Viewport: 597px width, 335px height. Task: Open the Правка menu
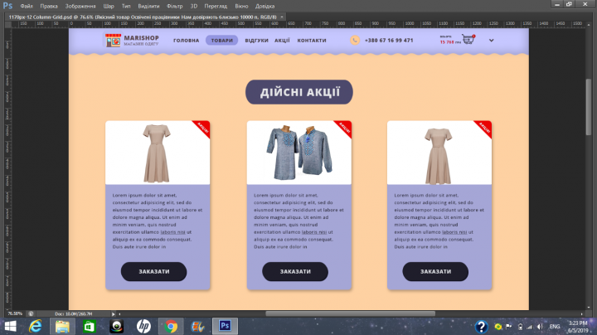tap(49, 6)
